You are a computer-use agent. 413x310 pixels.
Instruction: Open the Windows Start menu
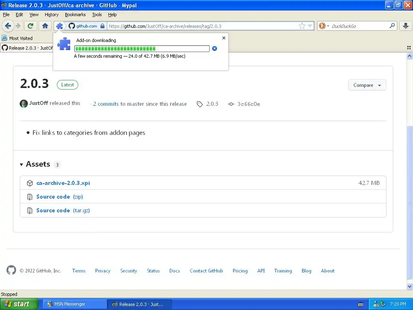click(x=19, y=304)
